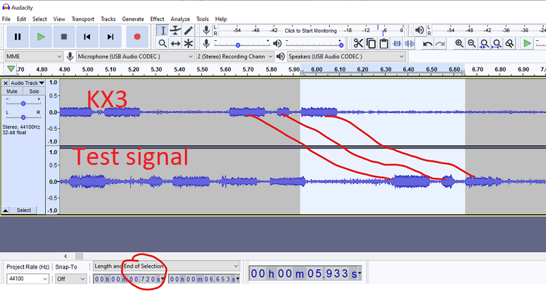Click the recording meter microphone icon
The height and width of the screenshot is (291, 546).
tap(206, 31)
